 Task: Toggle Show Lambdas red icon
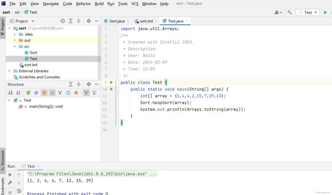(x=76, y=93)
